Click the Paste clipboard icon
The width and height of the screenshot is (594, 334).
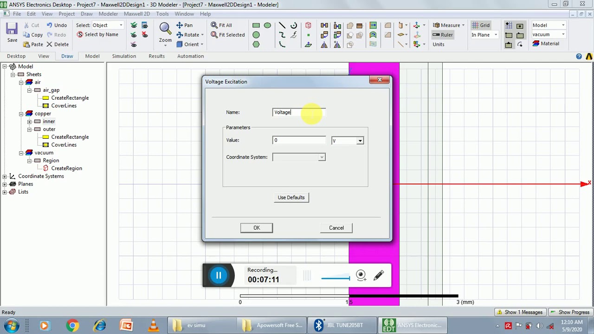(x=26, y=44)
